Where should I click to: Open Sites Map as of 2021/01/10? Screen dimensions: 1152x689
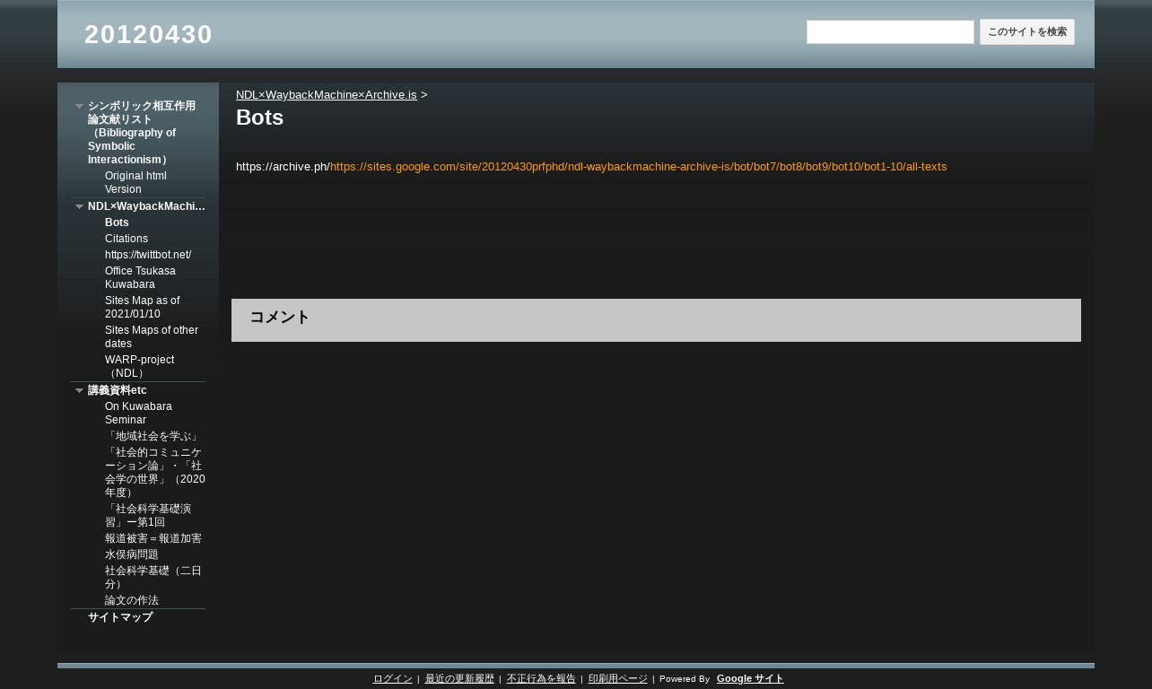point(142,307)
